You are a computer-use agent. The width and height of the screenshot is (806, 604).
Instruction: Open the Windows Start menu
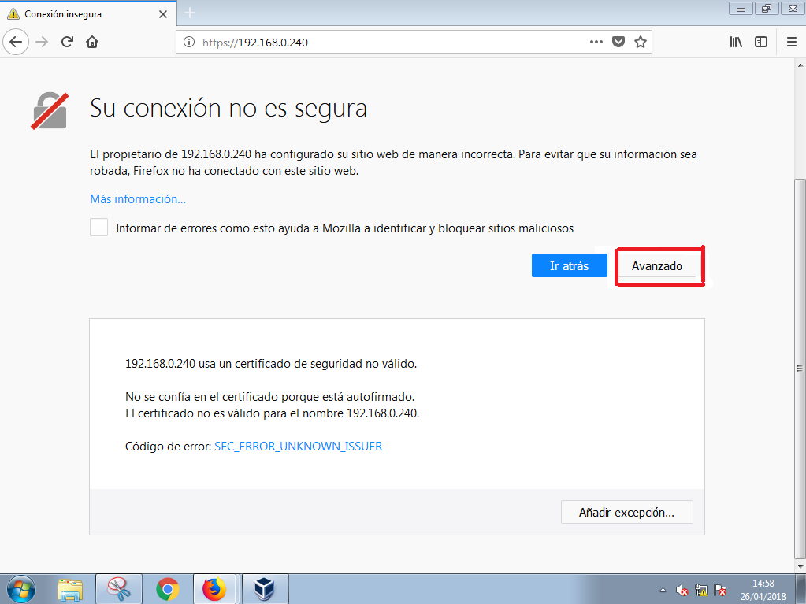(x=21, y=588)
